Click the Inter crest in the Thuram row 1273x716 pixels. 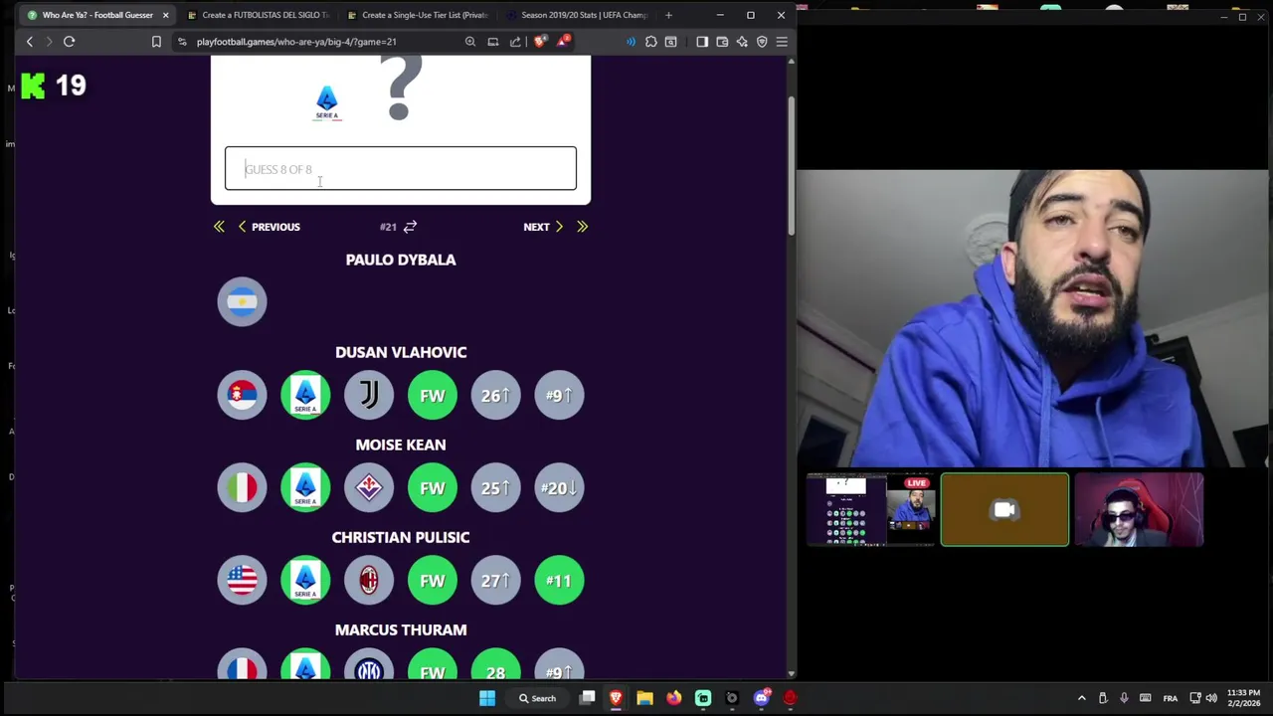tap(369, 665)
